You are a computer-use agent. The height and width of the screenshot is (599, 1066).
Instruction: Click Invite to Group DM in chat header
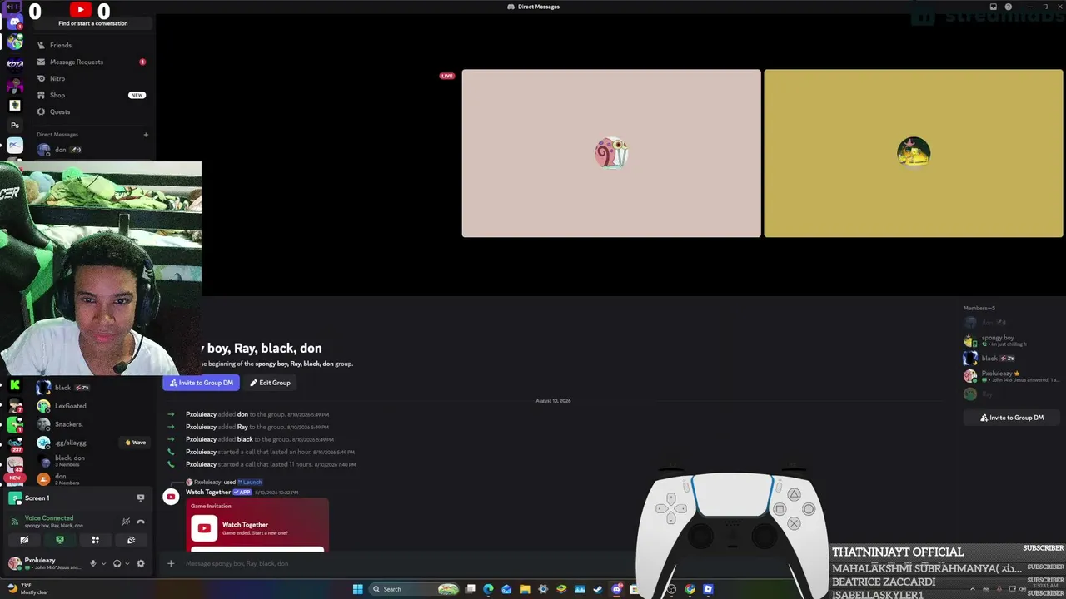click(201, 383)
